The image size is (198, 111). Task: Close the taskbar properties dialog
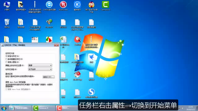tap(56, 45)
